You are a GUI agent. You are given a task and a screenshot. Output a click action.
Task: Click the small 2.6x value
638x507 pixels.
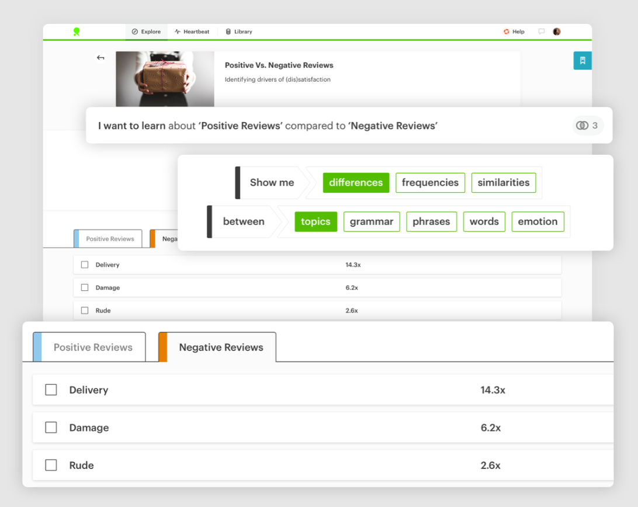[352, 311]
